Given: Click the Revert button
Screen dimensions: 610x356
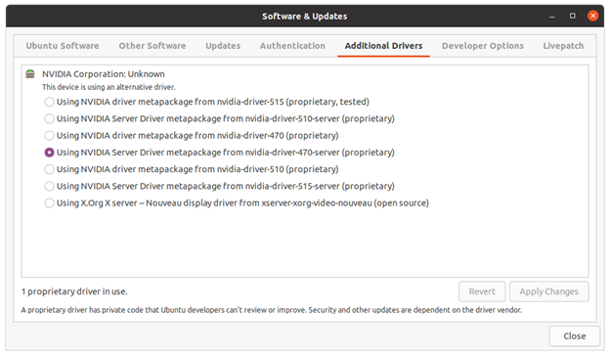Looking at the screenshot, I should coord(482,291).
